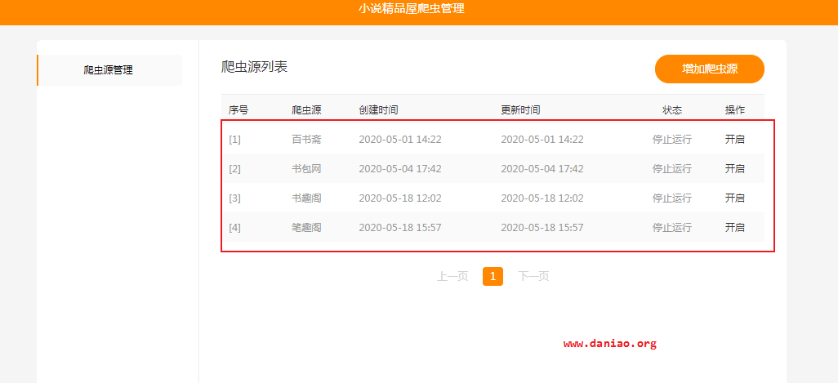Start the 书包网 crawler with 开启
Viewport: 838px width, 383px height.
point(734,169)
